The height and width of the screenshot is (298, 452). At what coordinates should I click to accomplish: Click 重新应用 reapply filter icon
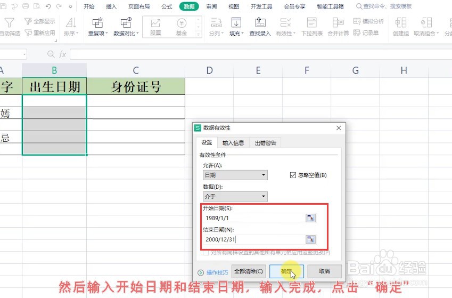[x=28, y=33]
